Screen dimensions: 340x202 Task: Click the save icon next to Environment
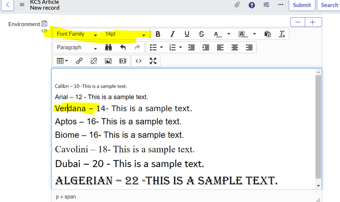click(x=44, y=24)
